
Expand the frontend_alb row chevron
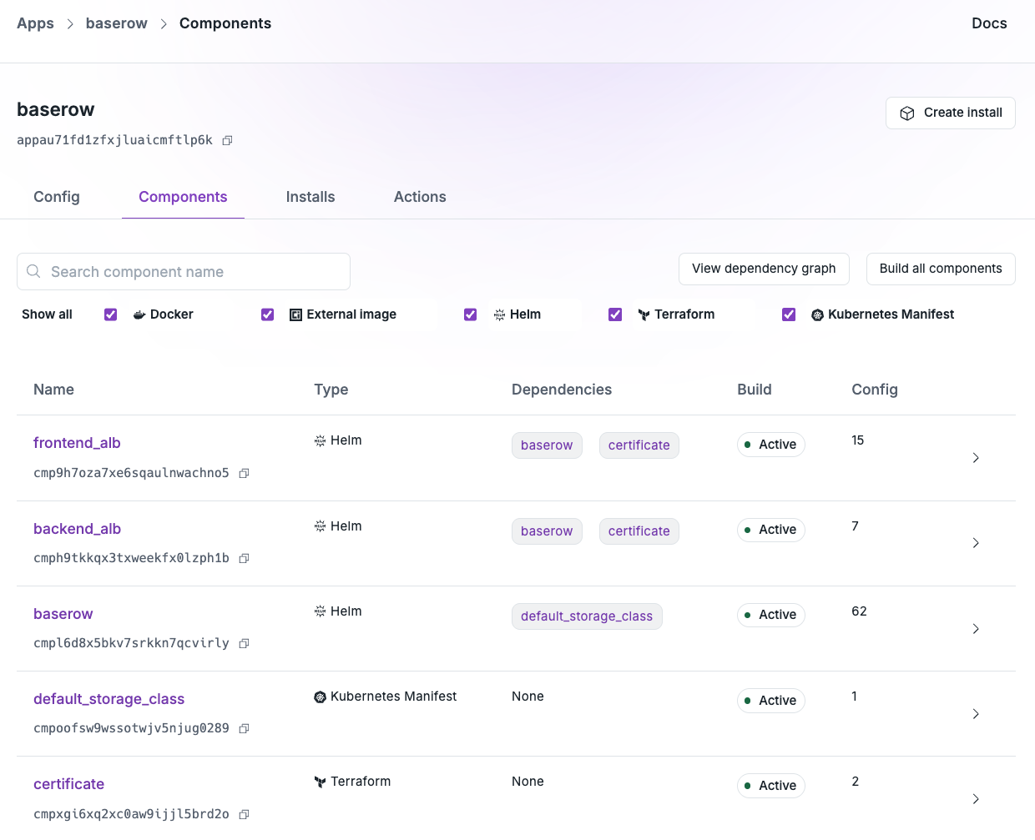pos(976,458)
